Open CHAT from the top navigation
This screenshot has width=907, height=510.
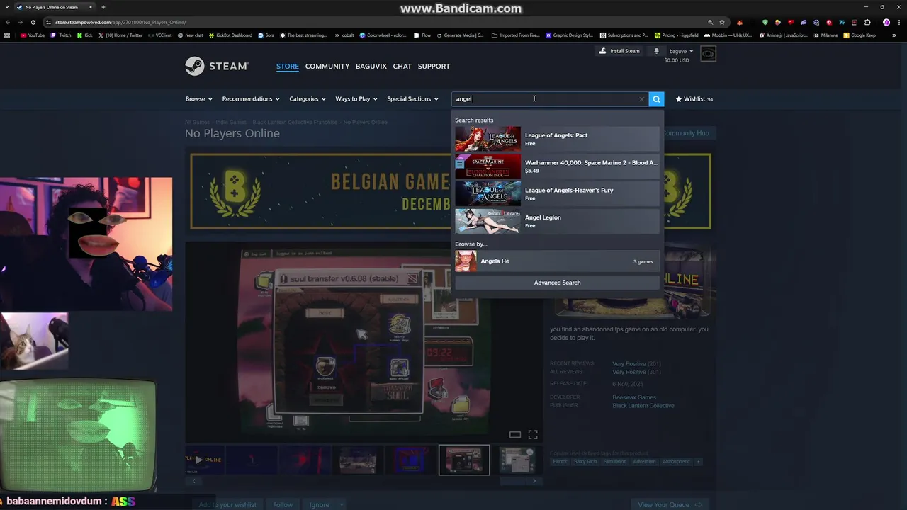(x=402, y=66)
